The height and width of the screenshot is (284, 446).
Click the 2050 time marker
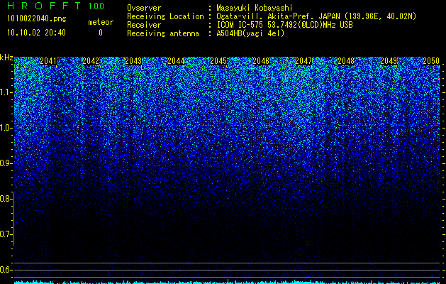point(431,61)
